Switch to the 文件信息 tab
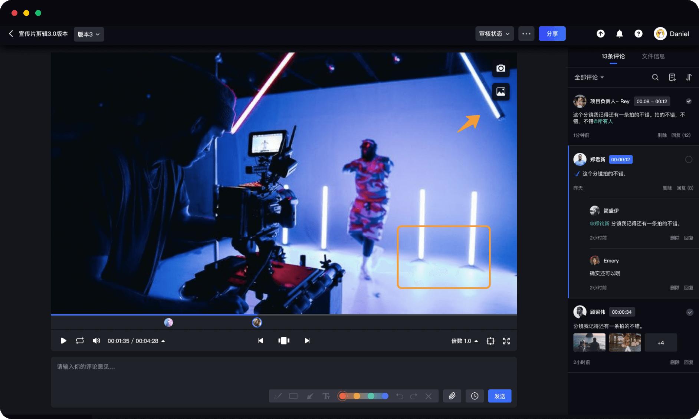Image resolution: width=699 pixels, height=419 pixels. [653, 56]
